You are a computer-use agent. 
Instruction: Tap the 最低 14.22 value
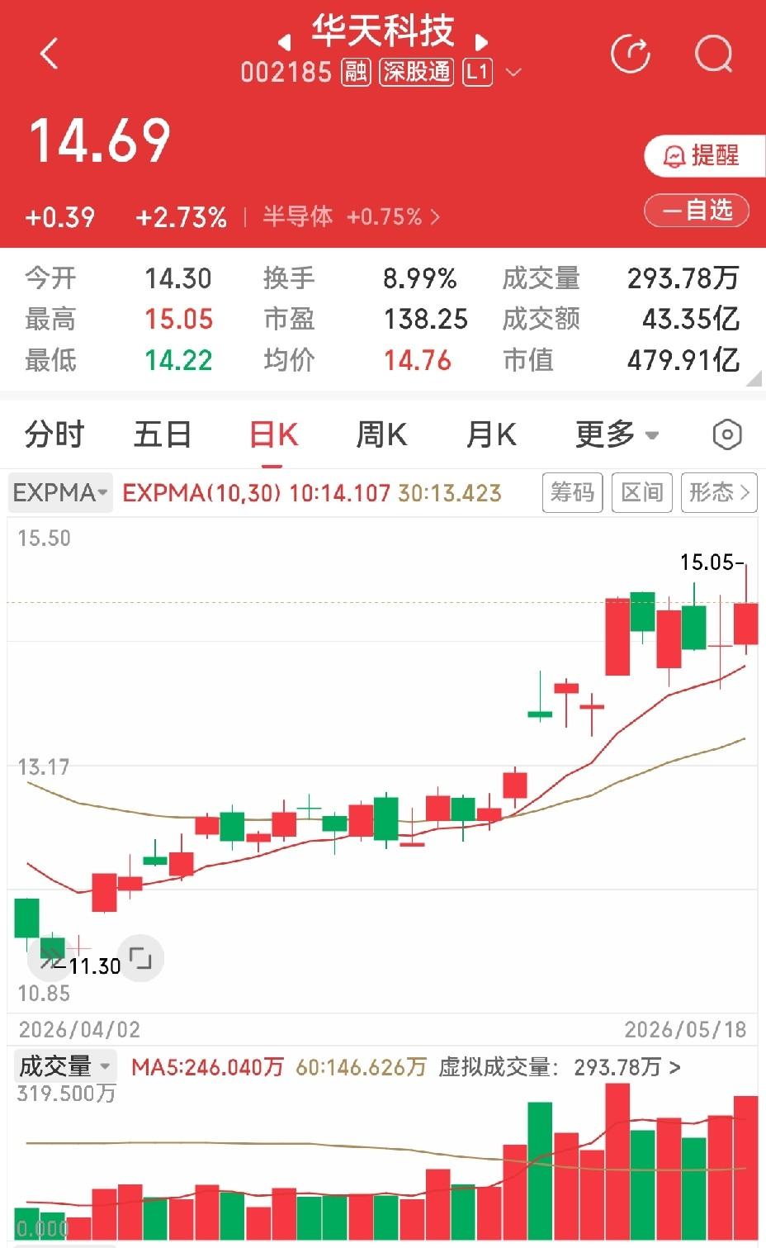pos(178,360)
